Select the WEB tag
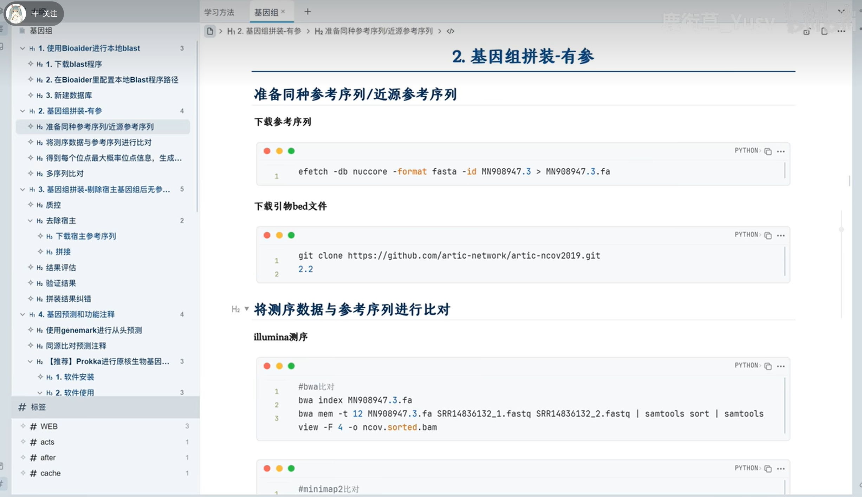 (x=48, y=426)
